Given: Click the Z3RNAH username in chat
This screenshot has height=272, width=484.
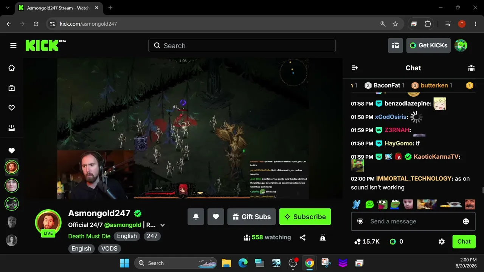Looking at the screenshot, I should [398, 130].
